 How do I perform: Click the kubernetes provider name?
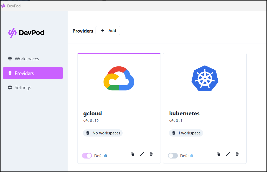184,113
